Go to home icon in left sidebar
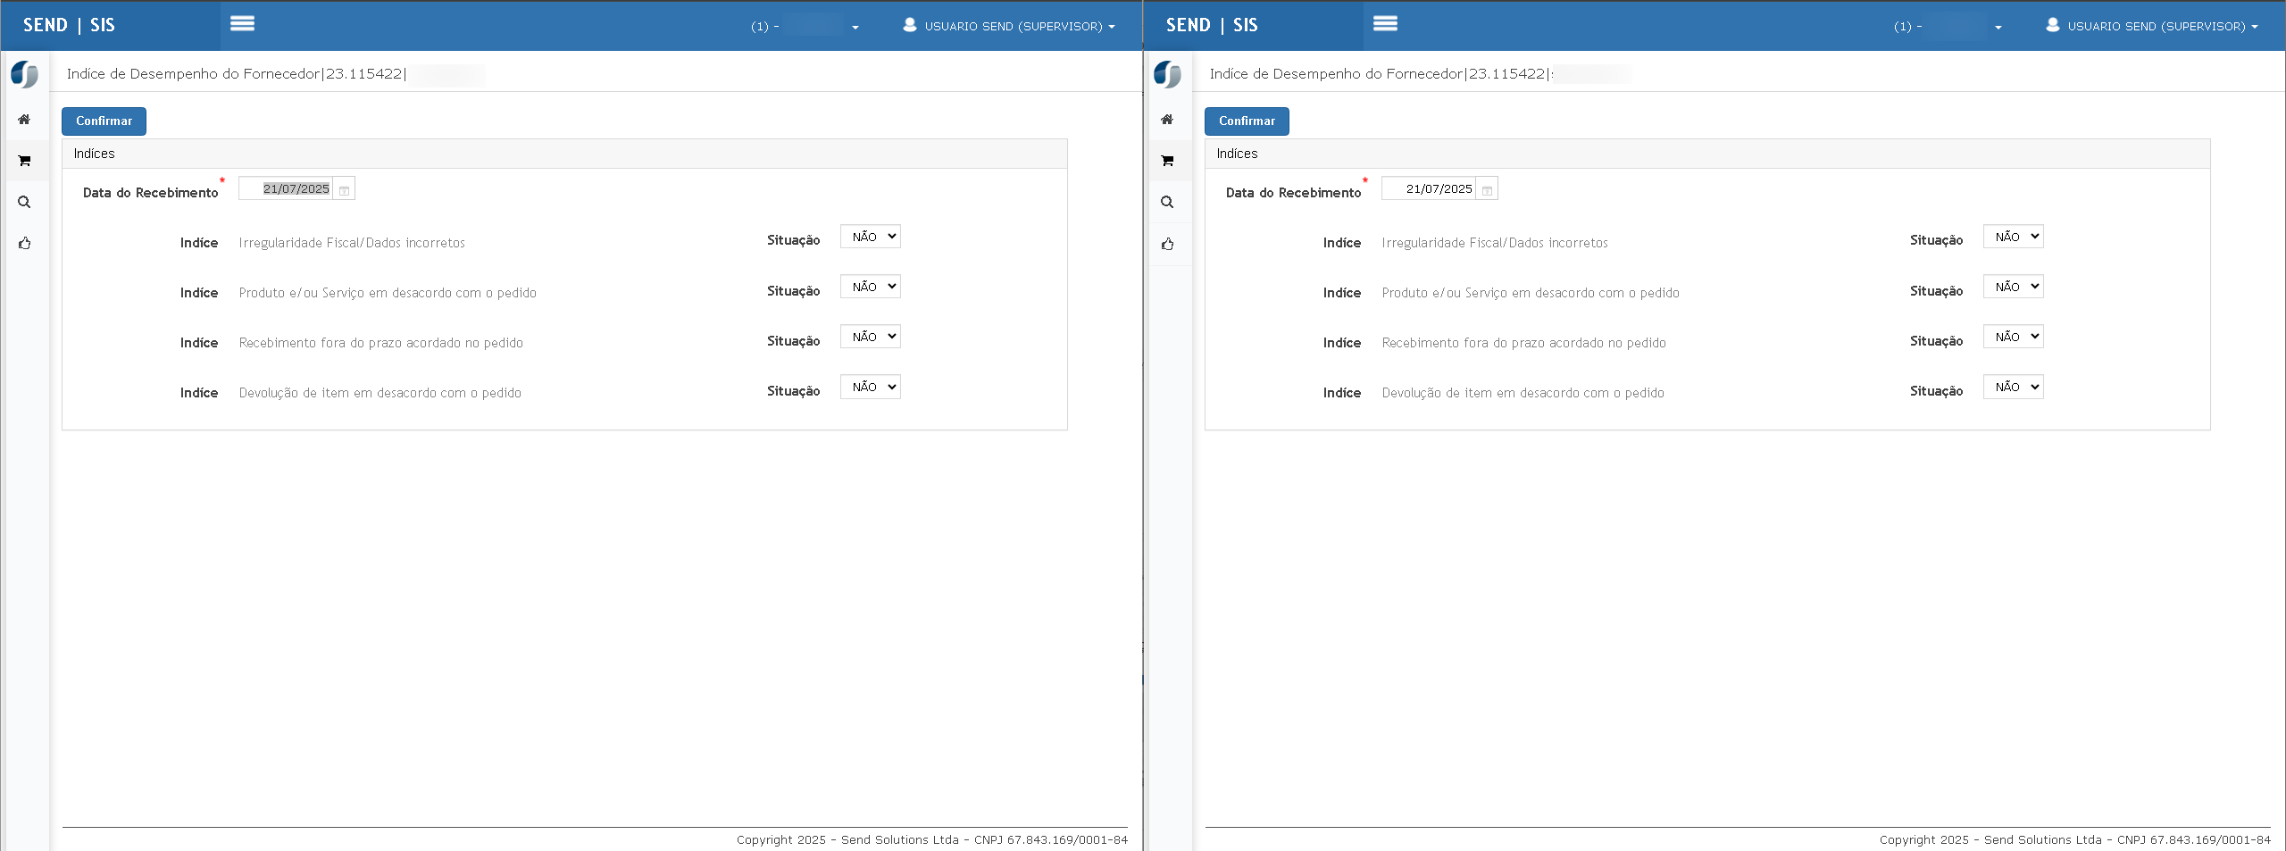Viewport: 2286px width, 851px height. 24,119
